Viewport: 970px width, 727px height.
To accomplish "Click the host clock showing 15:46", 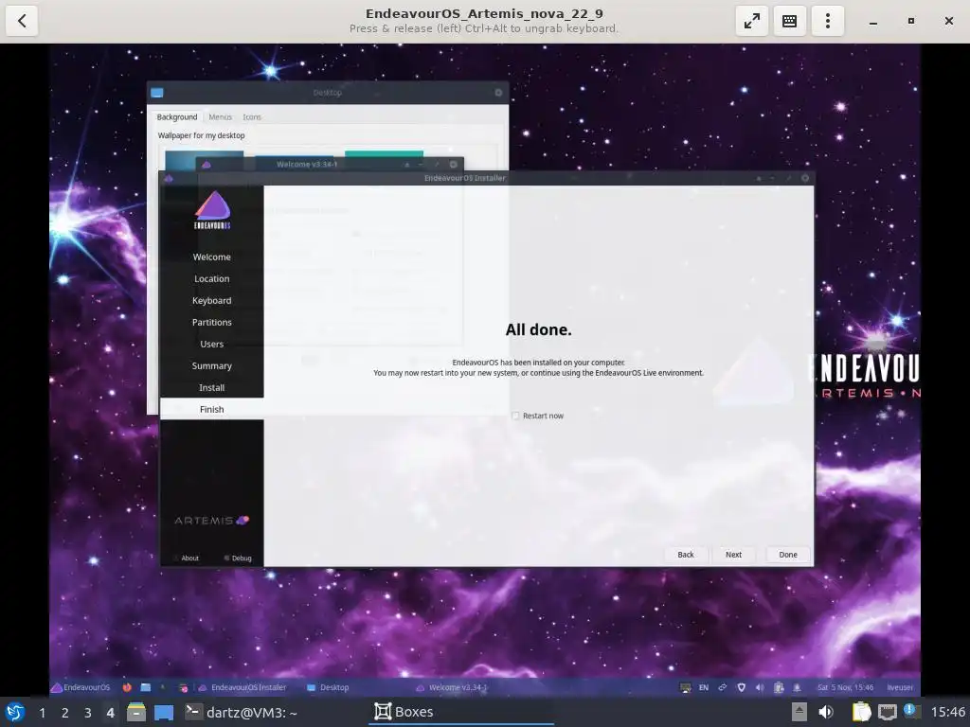I will [x=947, y=712].
